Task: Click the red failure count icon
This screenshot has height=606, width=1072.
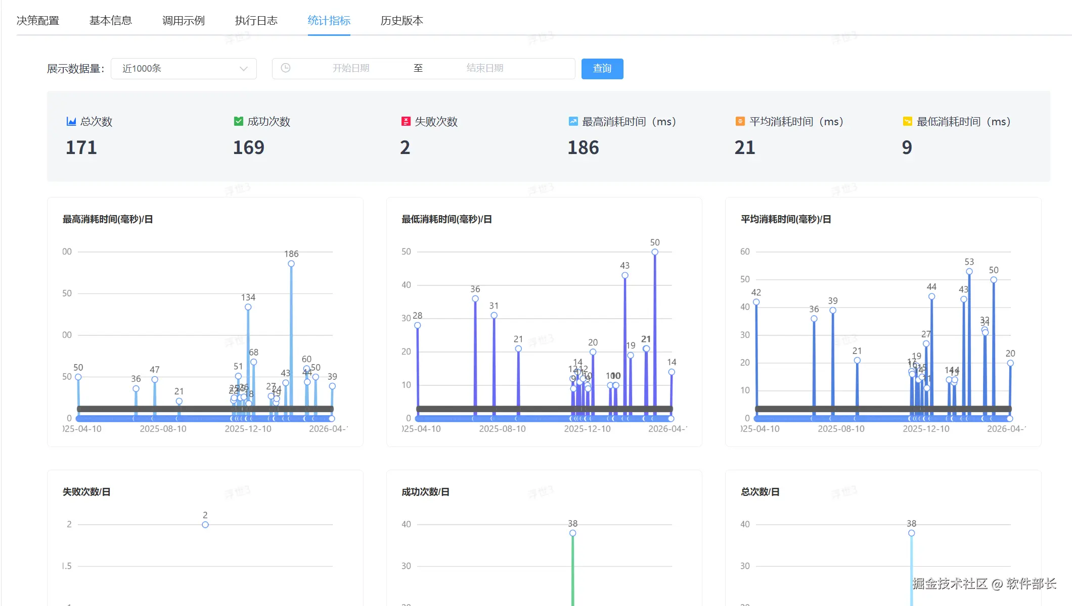Action: pos(406,121)
